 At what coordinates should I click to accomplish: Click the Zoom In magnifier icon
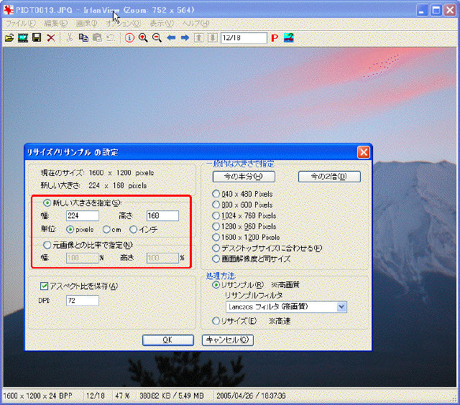pos(143,37)
